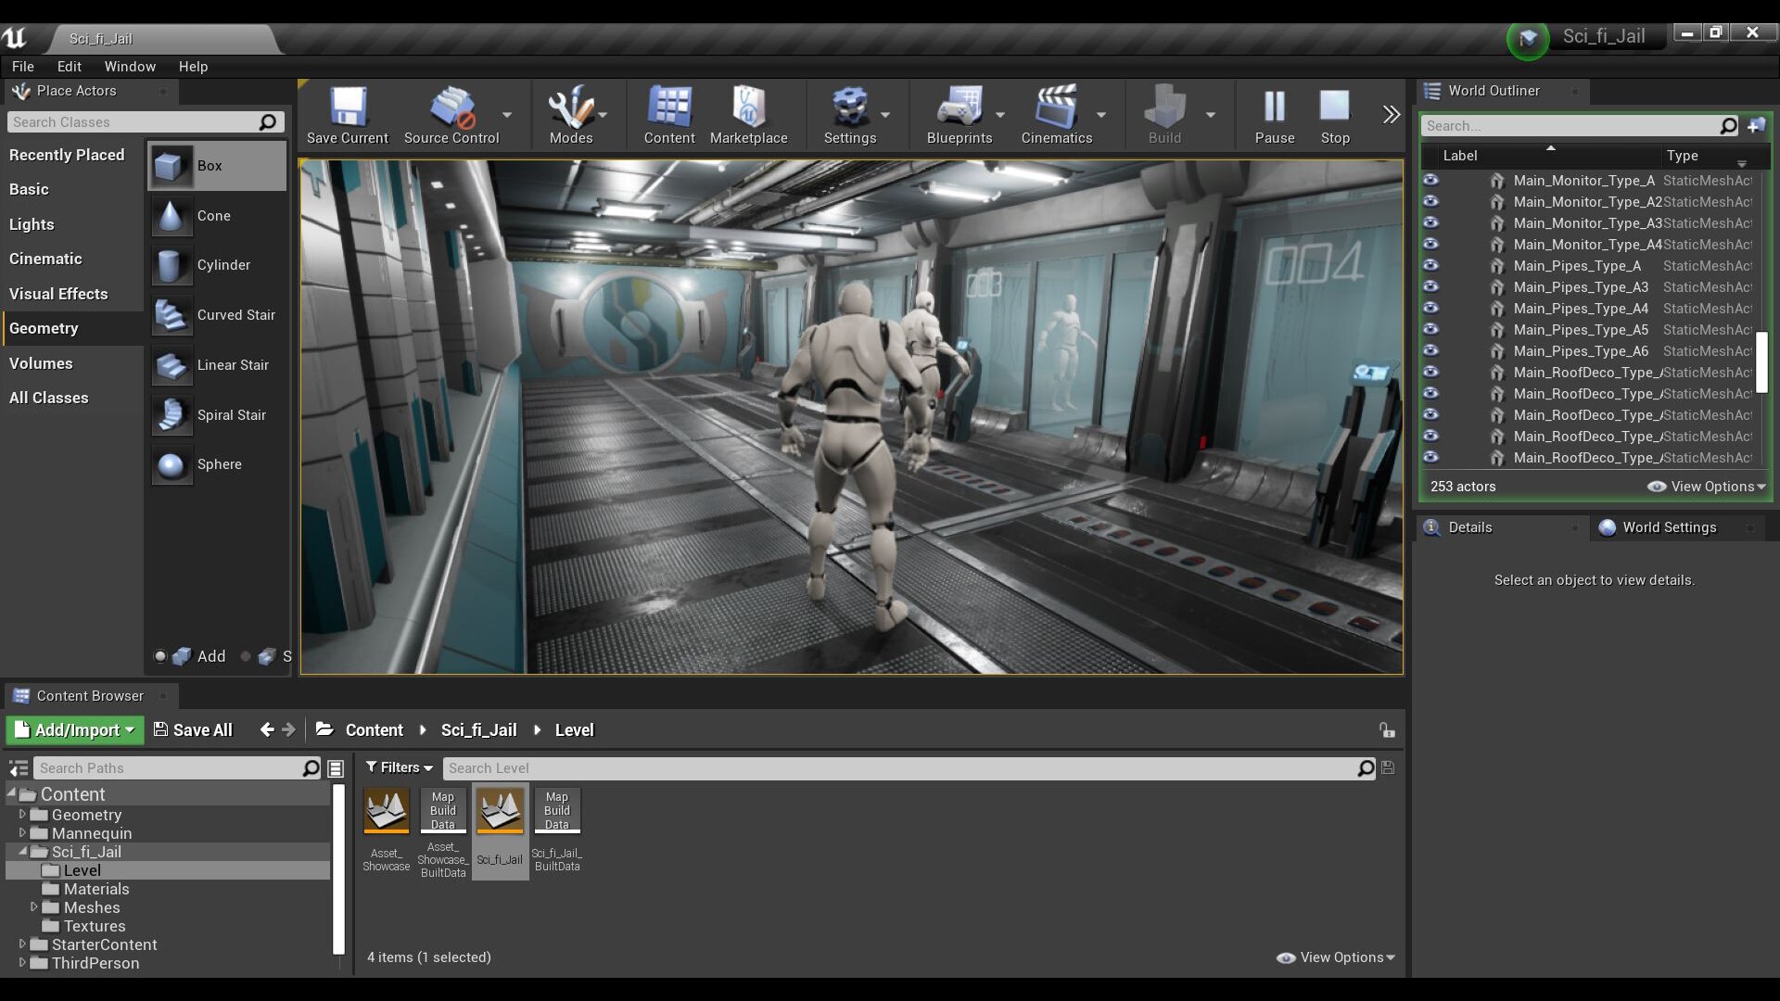Click the Build toolbar icon
This screenshot has width=1780, height=1001.
point(1166,107)
